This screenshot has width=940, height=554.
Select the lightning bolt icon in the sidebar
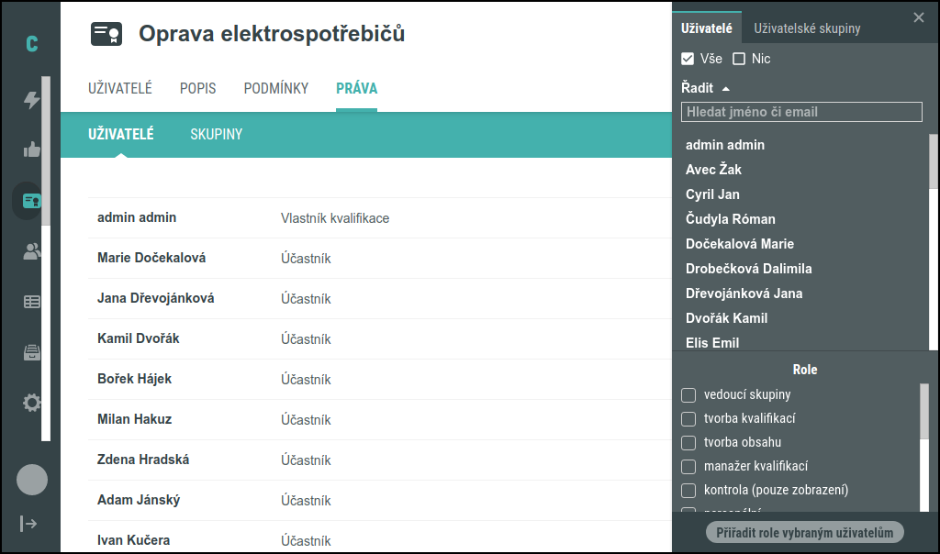click(x=31, y=101)
